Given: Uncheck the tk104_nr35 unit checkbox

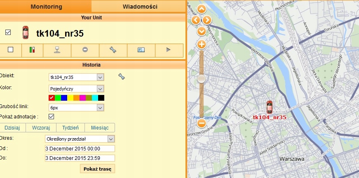Looking at the screenshot, I should [8, 32].
